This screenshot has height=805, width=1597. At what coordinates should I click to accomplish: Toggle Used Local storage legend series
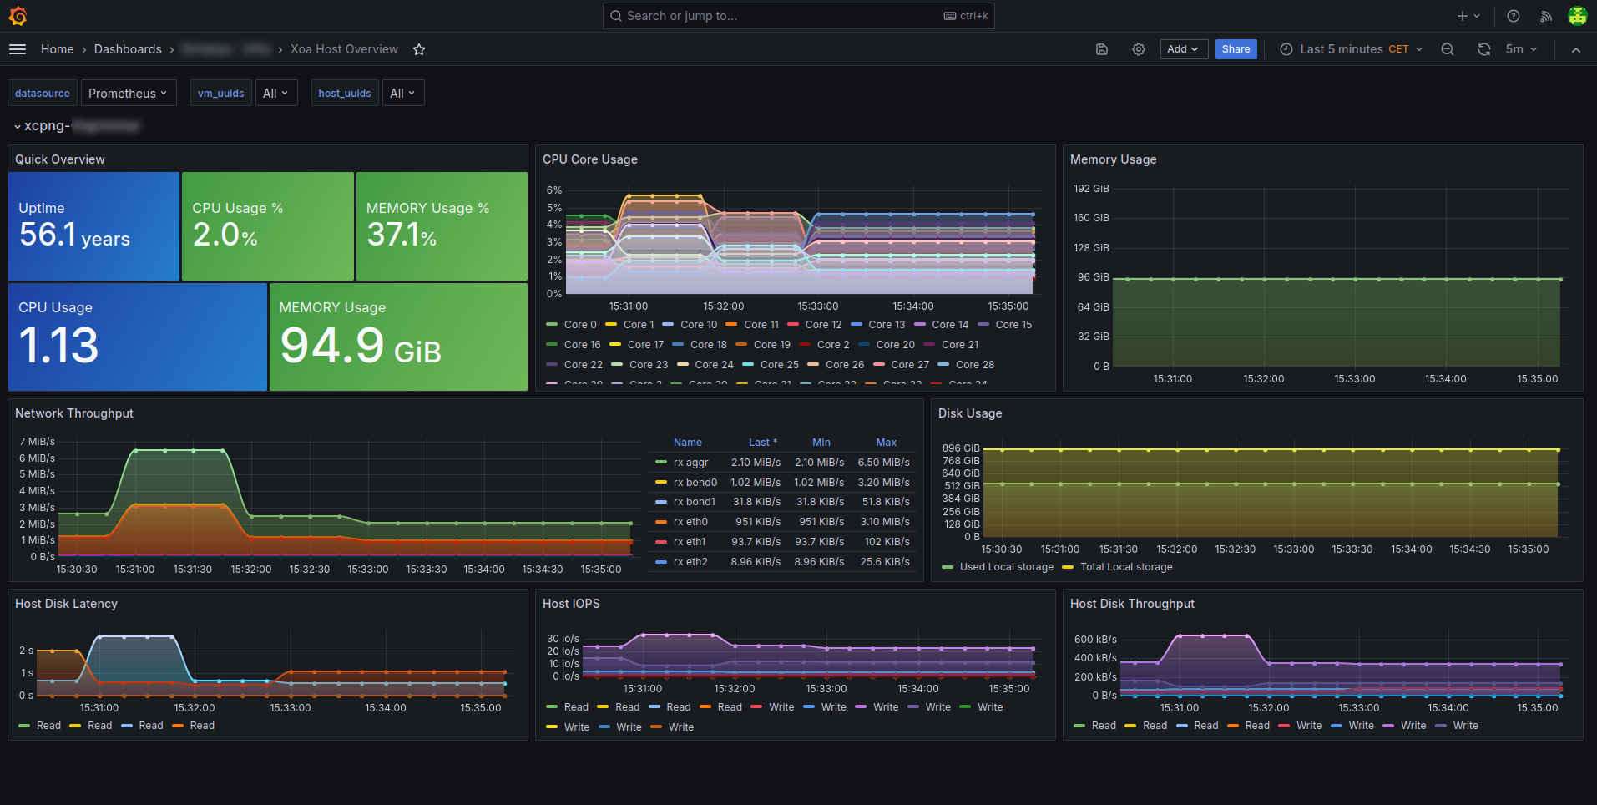pyautogui.click(x=1006, y=567)
